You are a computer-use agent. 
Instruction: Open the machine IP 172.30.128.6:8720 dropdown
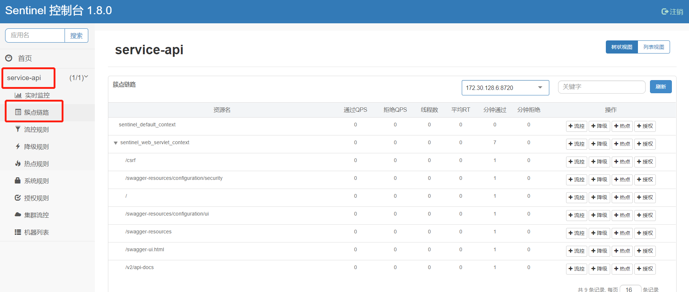coord(505,88)
